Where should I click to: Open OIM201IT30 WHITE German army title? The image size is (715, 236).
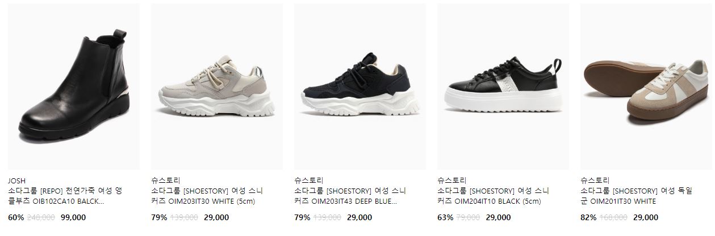coord(637,196)
